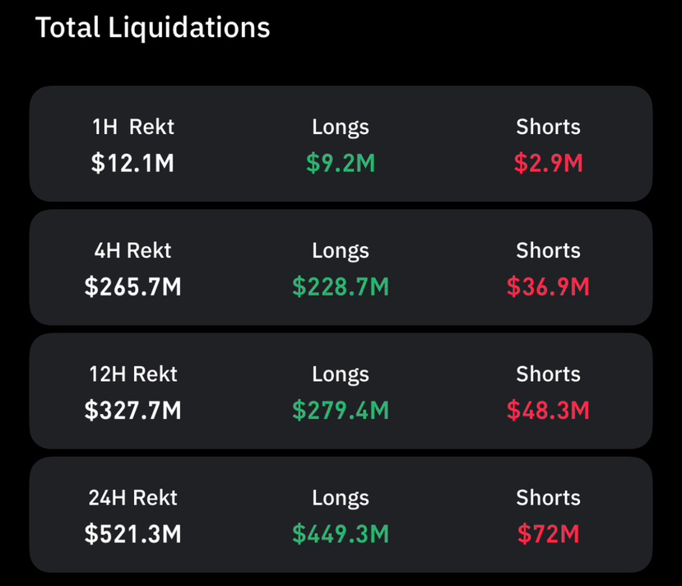Click the $327.7M 12H total value
682x586 pixels.
133,410
